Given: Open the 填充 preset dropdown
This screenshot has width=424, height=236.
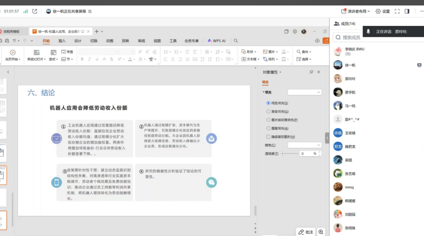Looking at the screenshot, I should pyautogui.click(x=304, y=92).
